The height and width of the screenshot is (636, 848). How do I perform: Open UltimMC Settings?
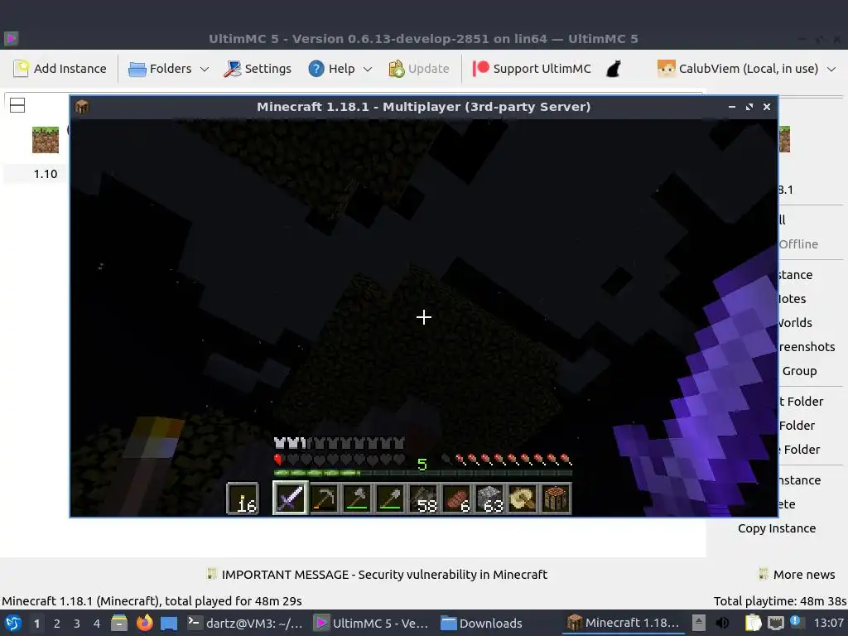click(258, 69)
